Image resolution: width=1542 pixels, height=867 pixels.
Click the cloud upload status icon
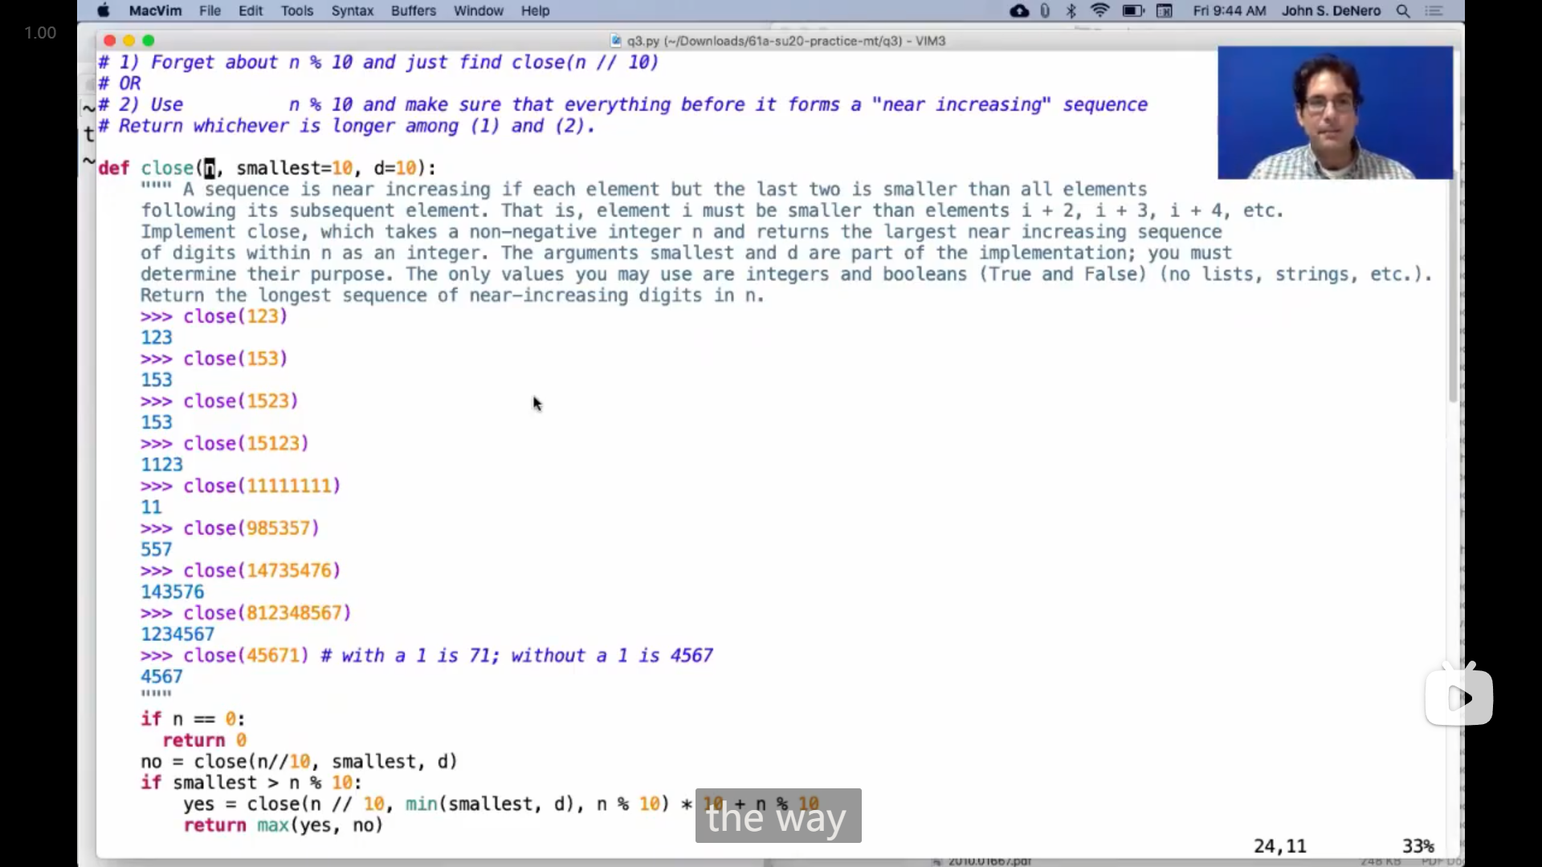[x=1019, y=11]
